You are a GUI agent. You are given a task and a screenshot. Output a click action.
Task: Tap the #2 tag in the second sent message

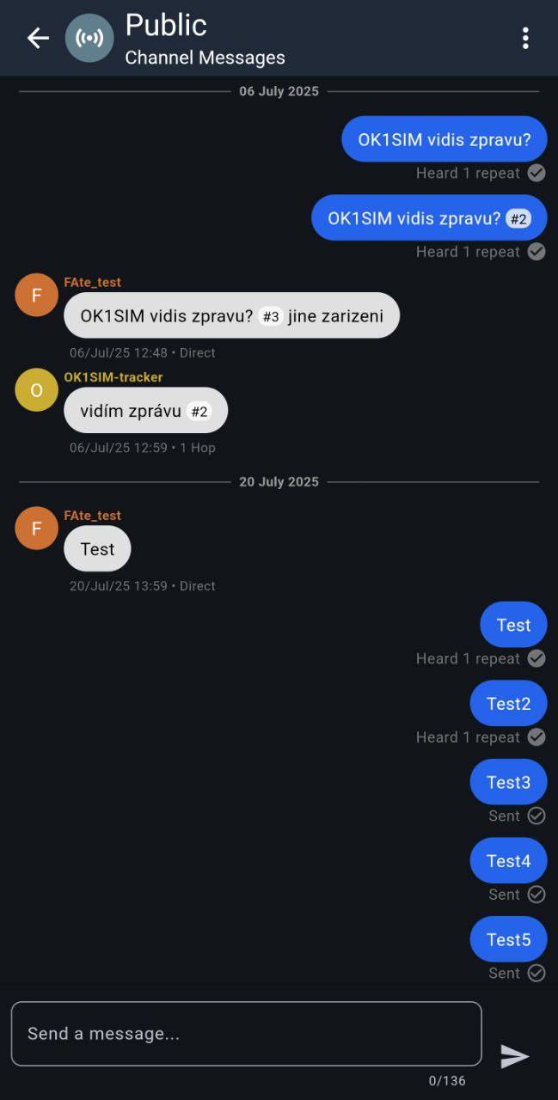(x=518, y=219)
